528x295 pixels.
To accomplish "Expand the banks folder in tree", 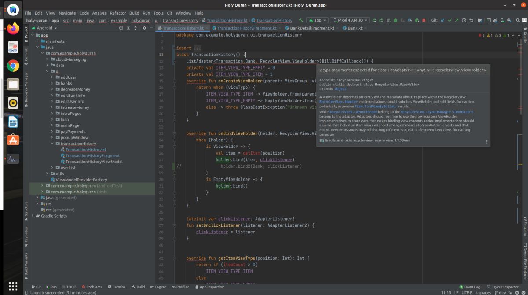I will pyautogui.click(x=52, y=83).
